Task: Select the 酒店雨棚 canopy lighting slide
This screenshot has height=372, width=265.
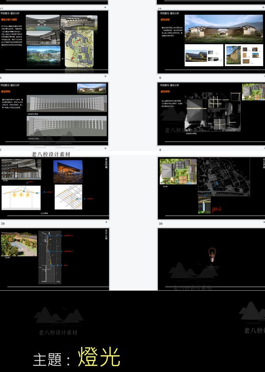Action: point(54,187)
